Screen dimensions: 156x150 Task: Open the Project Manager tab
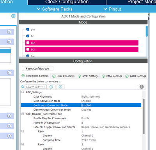[x=131, y=2]
